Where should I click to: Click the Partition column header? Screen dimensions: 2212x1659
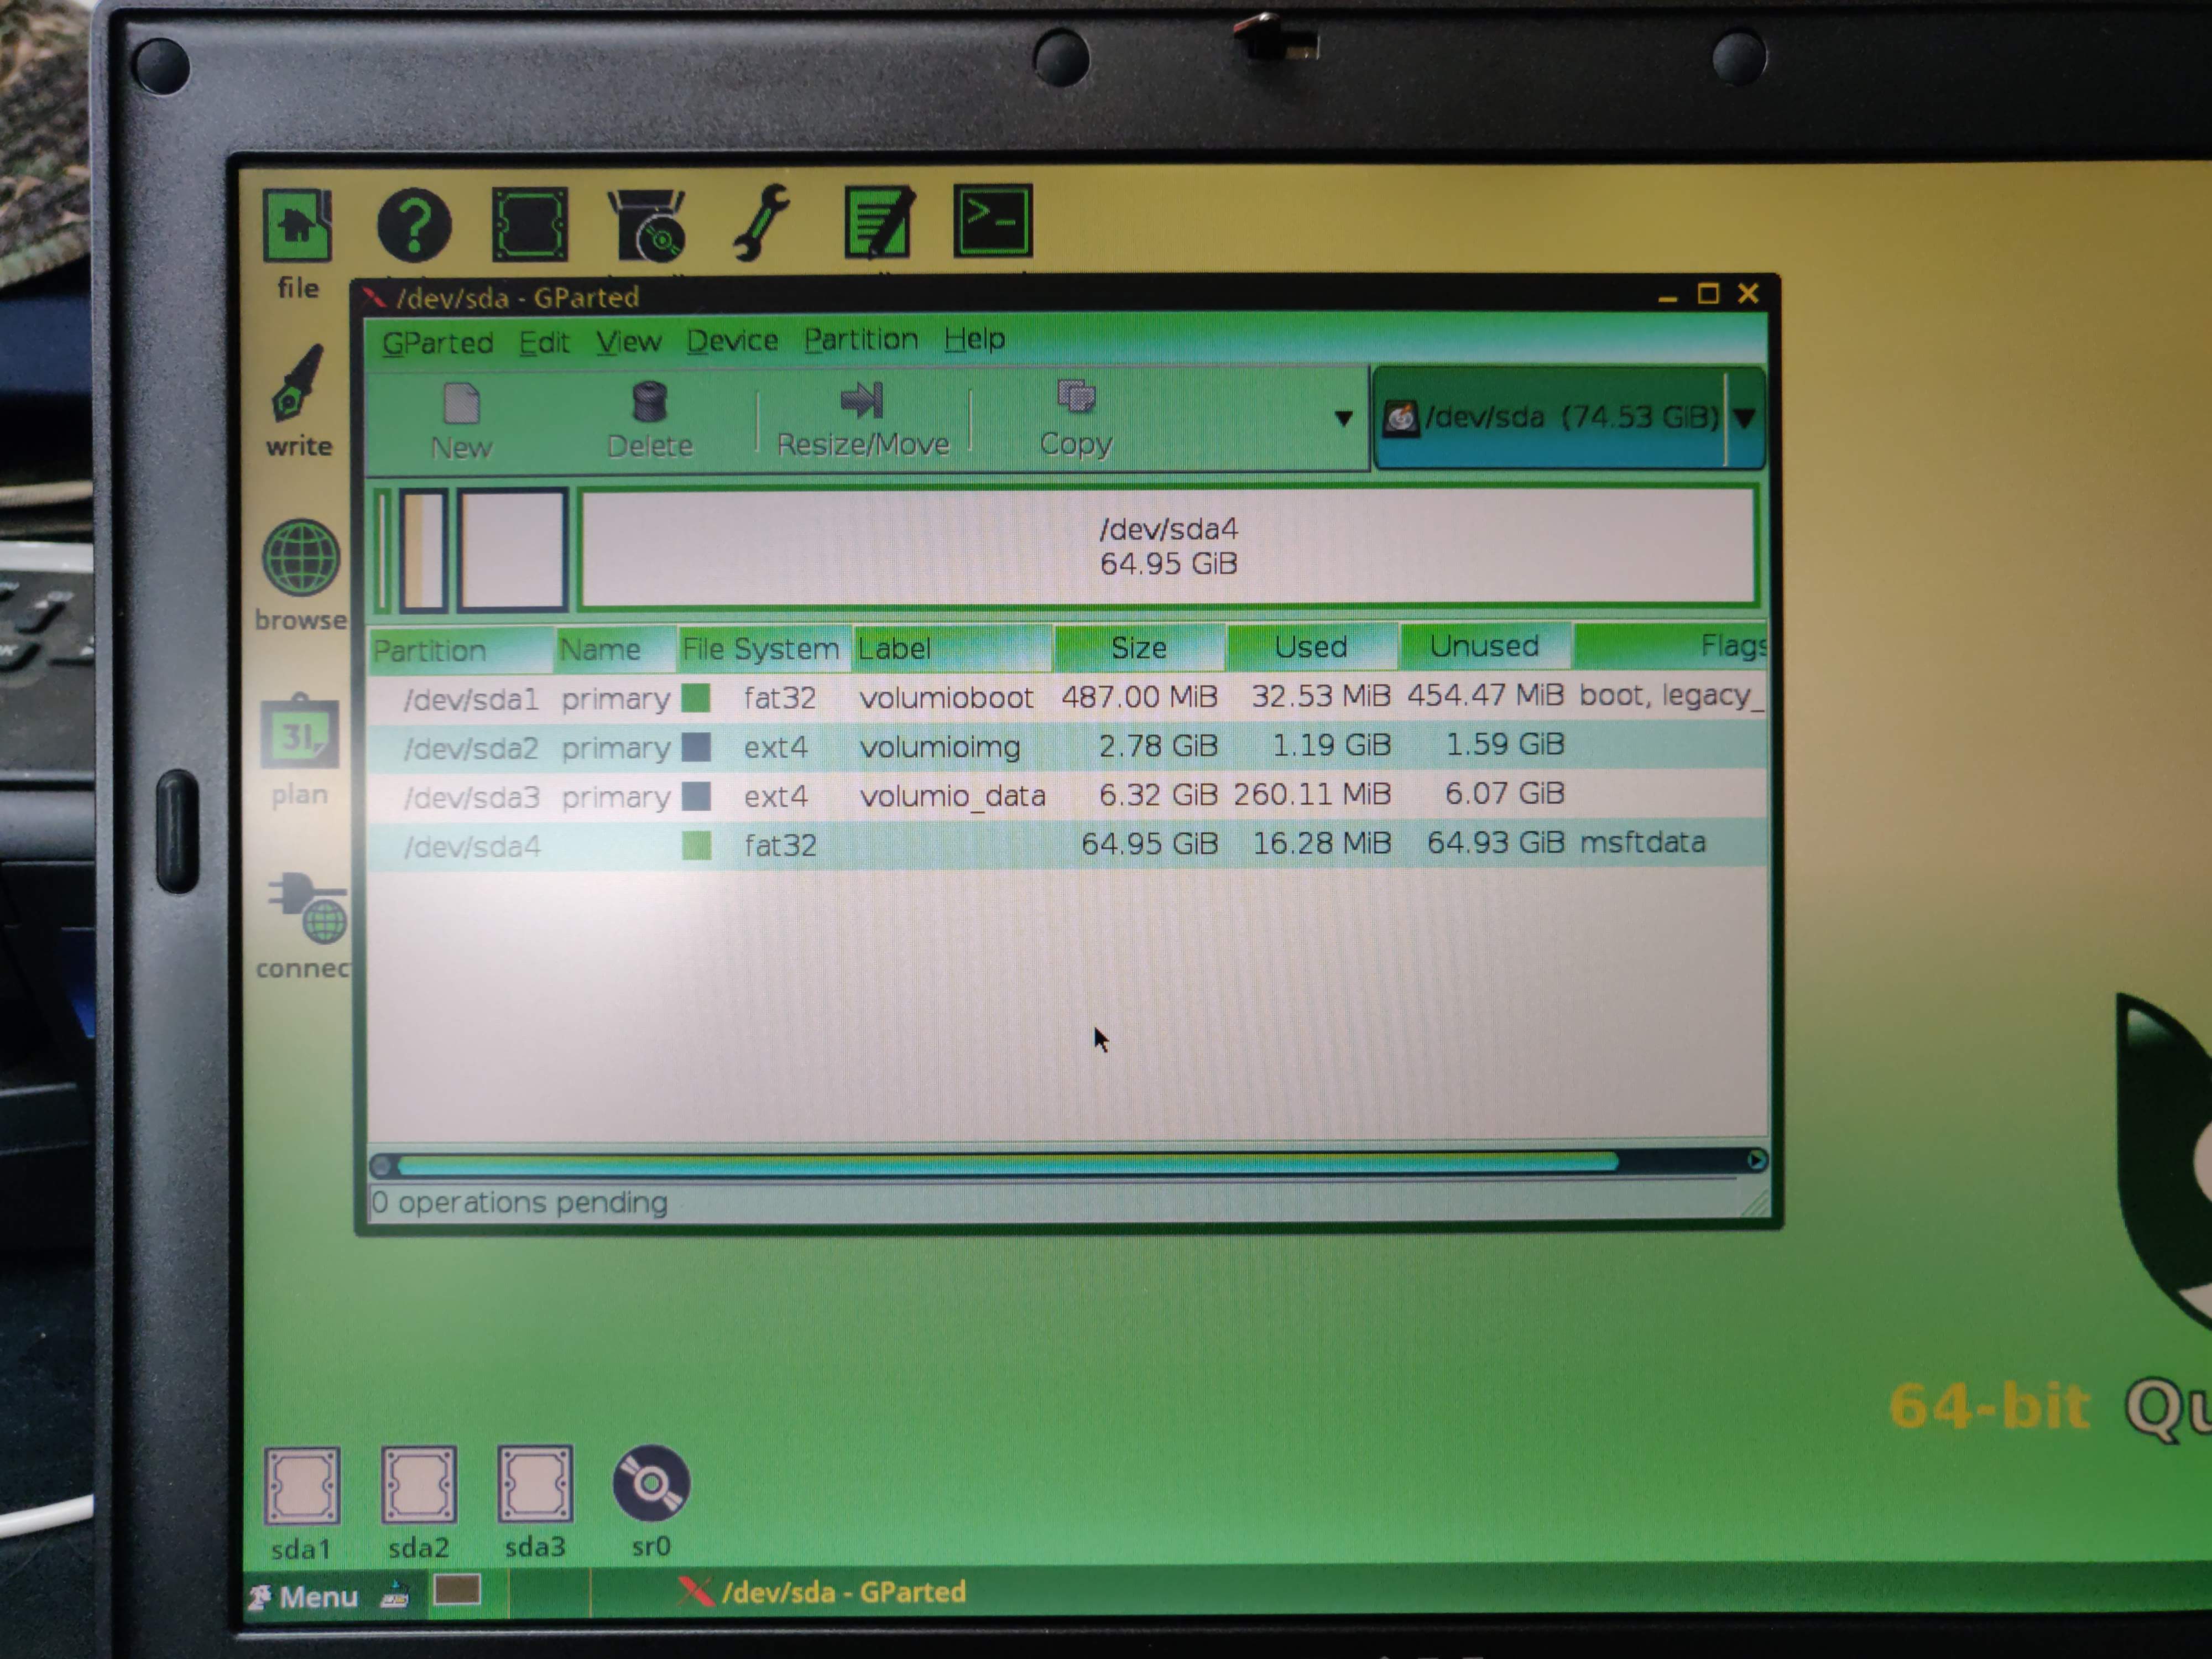click(461, 650)
